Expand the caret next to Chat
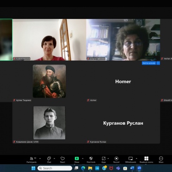 tap(54, 159)
